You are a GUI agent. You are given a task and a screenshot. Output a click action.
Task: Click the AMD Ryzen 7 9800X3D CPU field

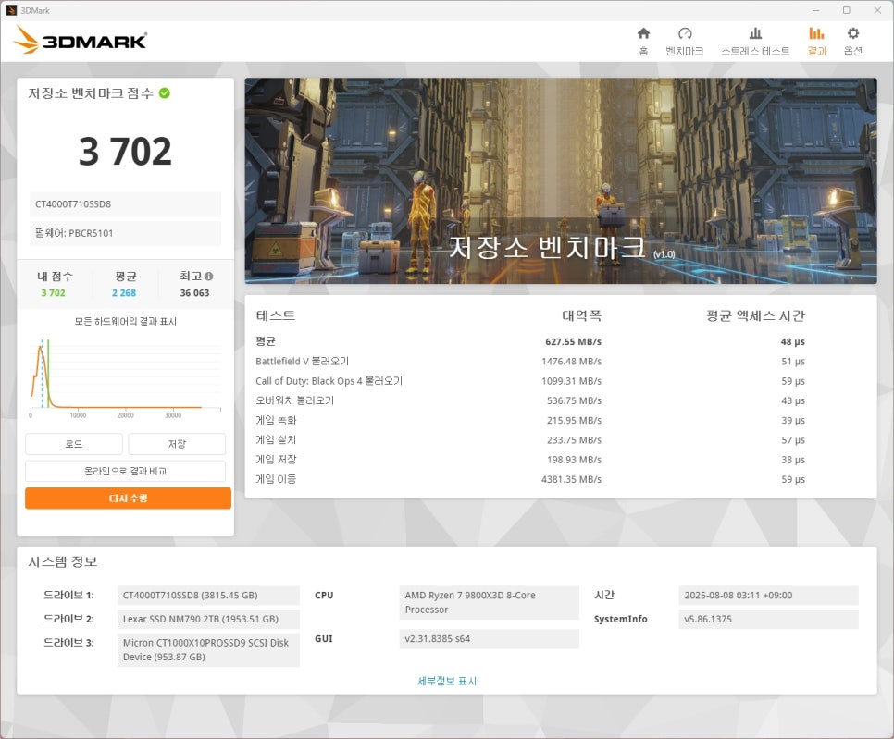[x=490, y=602]
